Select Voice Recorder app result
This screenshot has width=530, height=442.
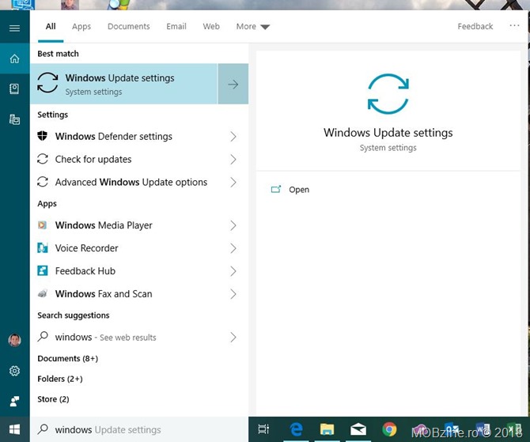tap(139, 248)
